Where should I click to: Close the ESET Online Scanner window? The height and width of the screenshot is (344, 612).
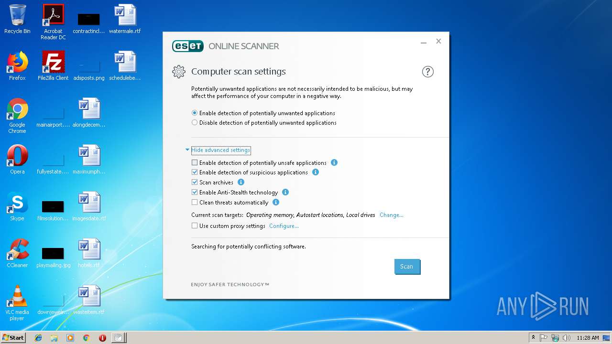(x=438, y=42)
